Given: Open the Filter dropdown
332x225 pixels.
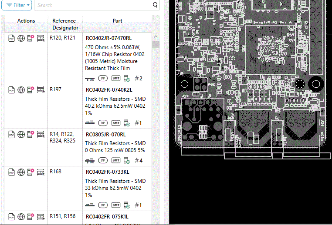Looking at the screenshot, I should tap(17, 5).
